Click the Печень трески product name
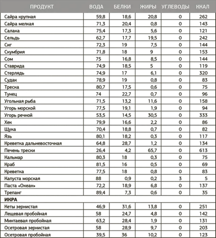Screen dimensions: 216x238 [x=19, y=151]
